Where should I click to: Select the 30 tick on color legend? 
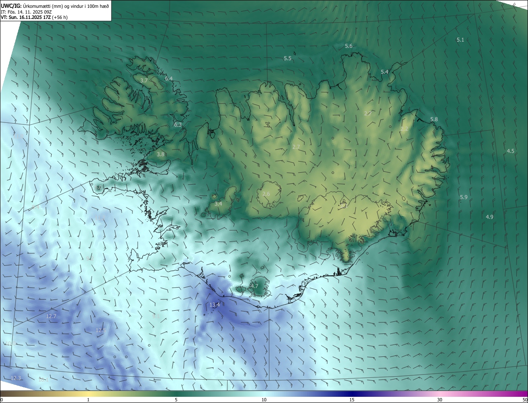440,400
